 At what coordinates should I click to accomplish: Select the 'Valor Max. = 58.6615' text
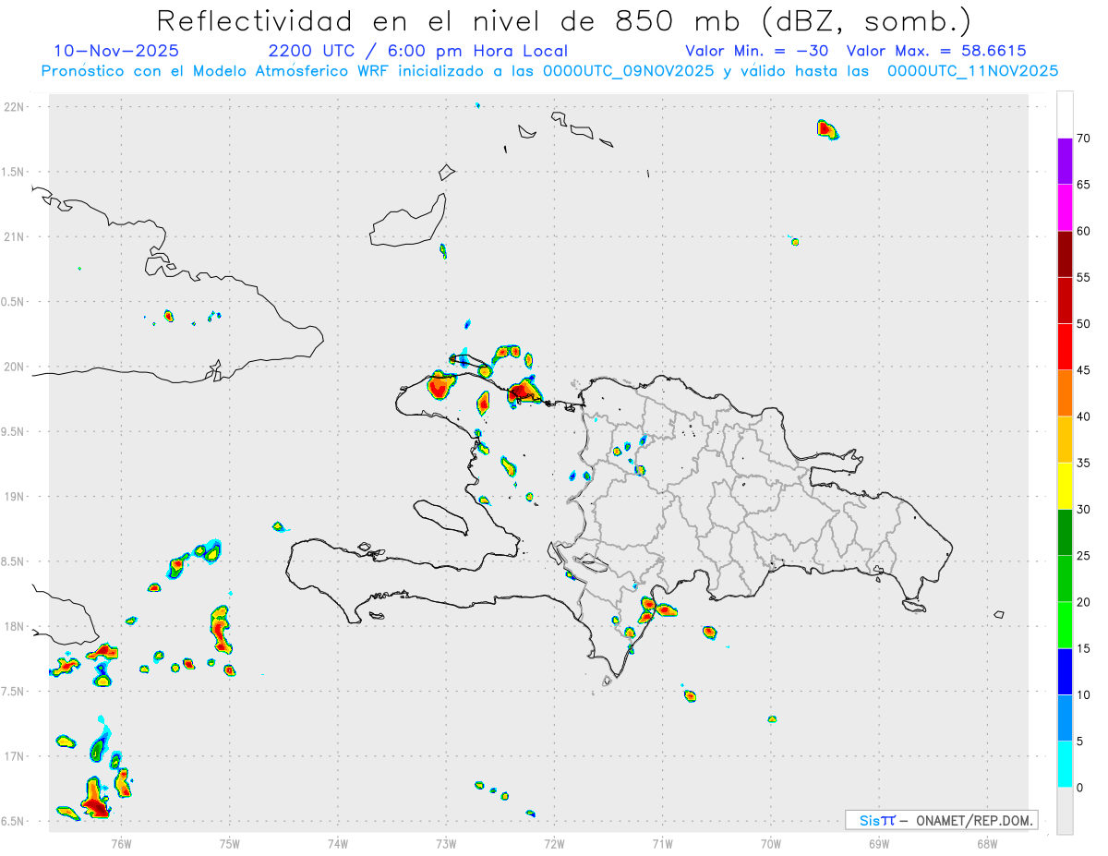click(x=936, y=51)
